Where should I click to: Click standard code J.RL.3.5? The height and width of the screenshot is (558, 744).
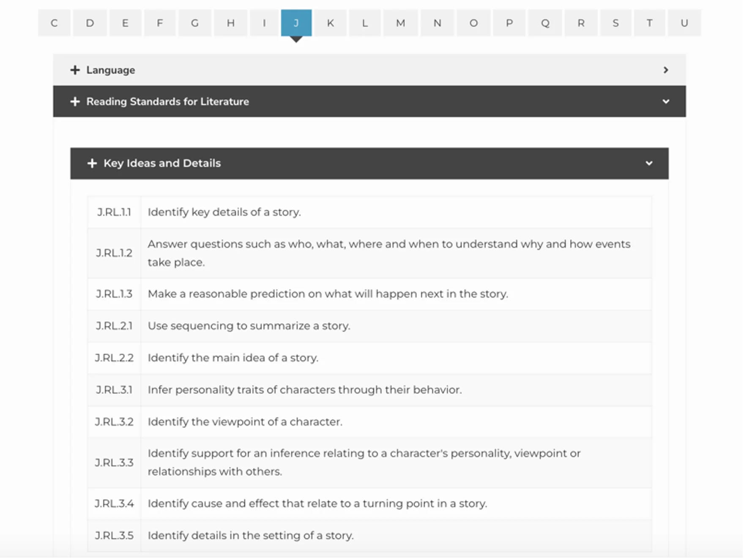(114, 536)
